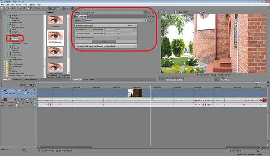This screenshot has width=270, height=156.
Task: Adjust the Stabilization amount slider
Action: [104, 34]
